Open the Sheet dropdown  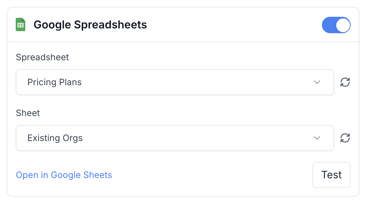(175, 138)
